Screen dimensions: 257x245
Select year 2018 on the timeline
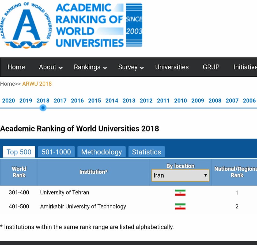(x=43, y=100)
